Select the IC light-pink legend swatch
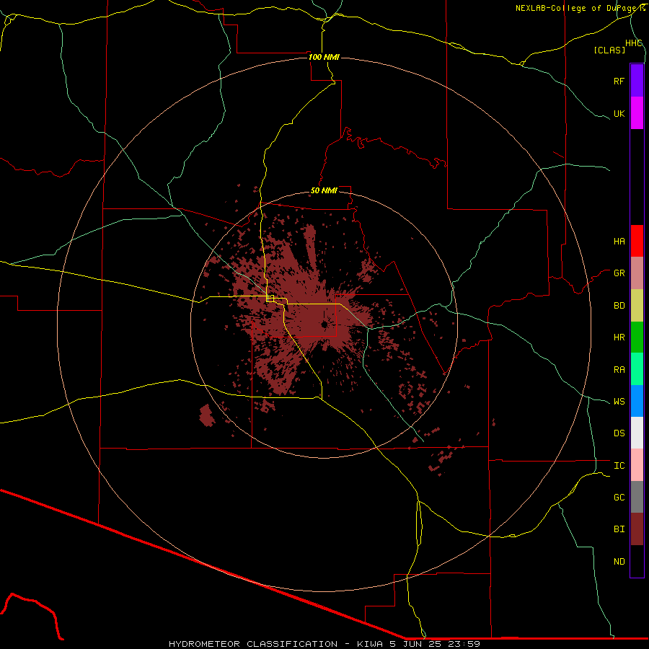The image size is (649, 649). pos(637,465)
